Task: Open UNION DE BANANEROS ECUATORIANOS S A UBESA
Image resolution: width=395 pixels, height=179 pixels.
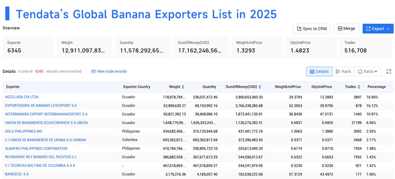Action: [46, 123]
